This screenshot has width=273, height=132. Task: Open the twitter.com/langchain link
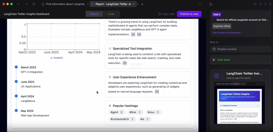pos(226,33)
